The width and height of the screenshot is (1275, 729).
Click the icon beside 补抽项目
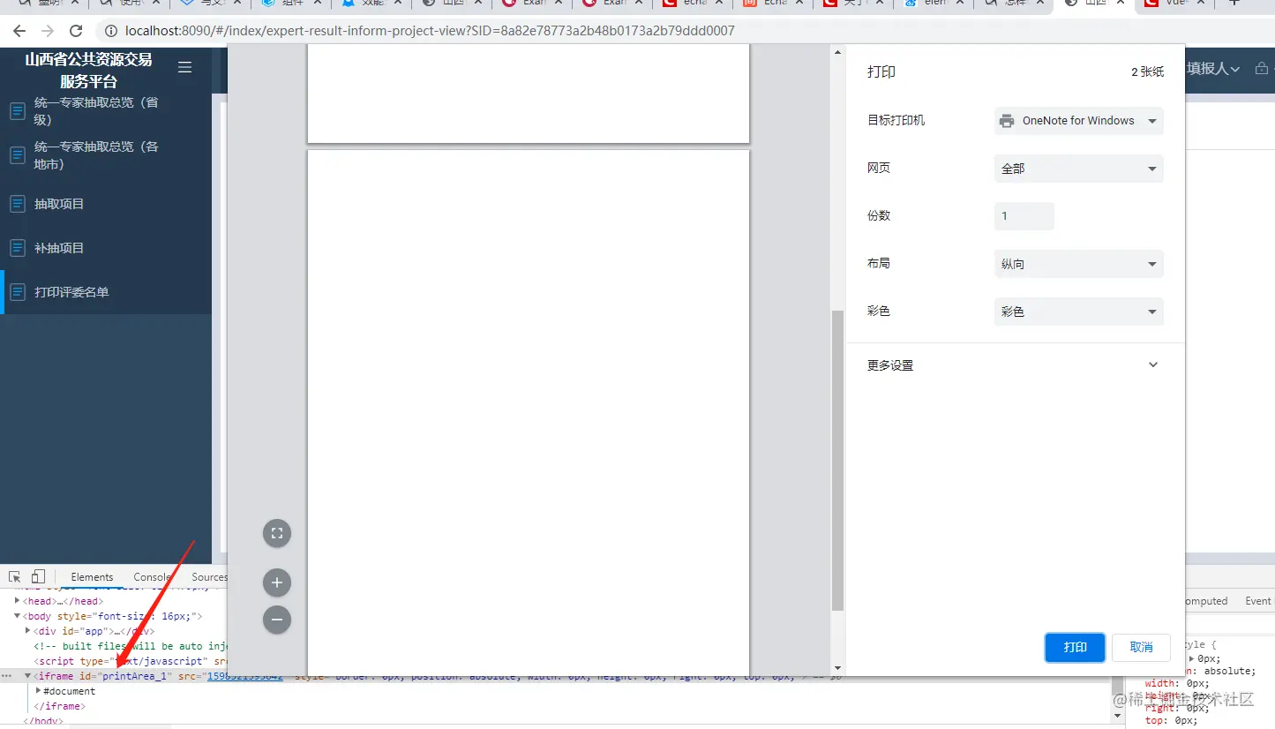[17, 248]
